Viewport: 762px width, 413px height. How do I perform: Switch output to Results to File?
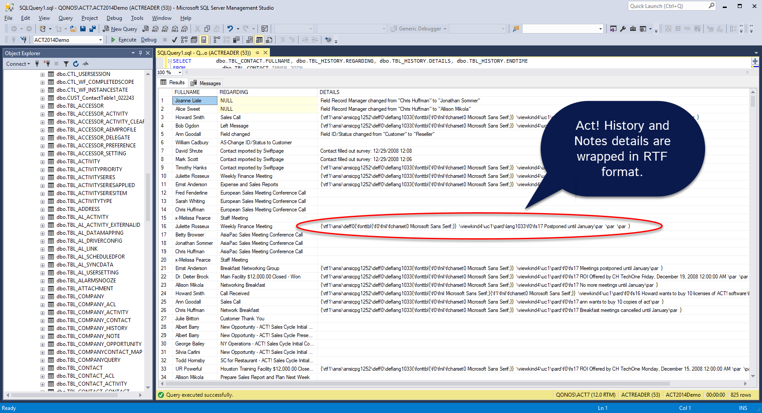point(269,40)
